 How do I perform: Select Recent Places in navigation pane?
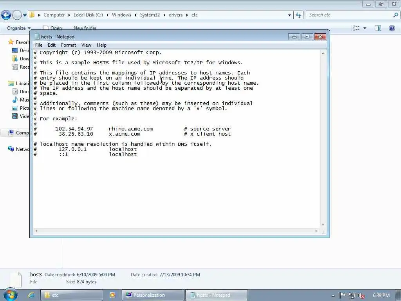[x=21, y=67]
